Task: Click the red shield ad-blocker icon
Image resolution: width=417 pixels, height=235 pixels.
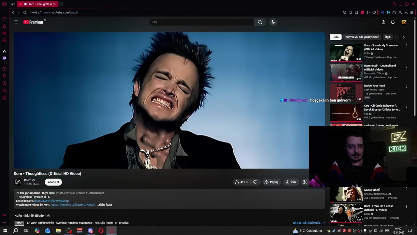Action: click(362, 12)
